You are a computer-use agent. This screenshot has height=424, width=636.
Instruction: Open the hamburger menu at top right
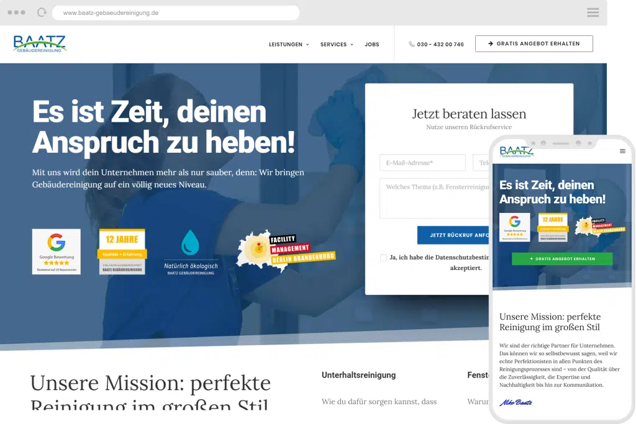pyautogui.click(x=593, y=12)
